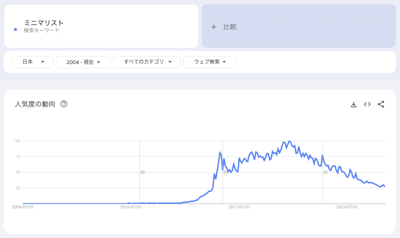Select the latest data point on the line
Image resolution: width=400 pixels, height=238 pixels.
385,186
